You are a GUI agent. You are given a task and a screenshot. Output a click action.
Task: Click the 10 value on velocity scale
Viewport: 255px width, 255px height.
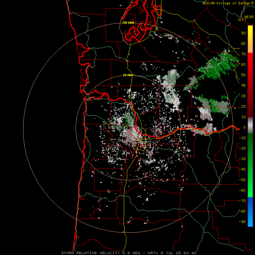pos(243,117)
